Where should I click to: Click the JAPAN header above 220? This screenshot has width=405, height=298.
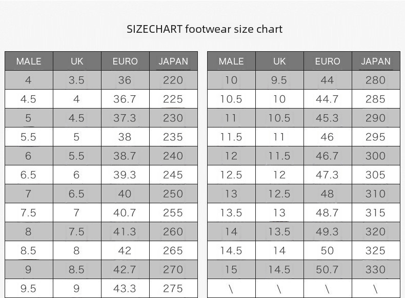click(173, 61)
